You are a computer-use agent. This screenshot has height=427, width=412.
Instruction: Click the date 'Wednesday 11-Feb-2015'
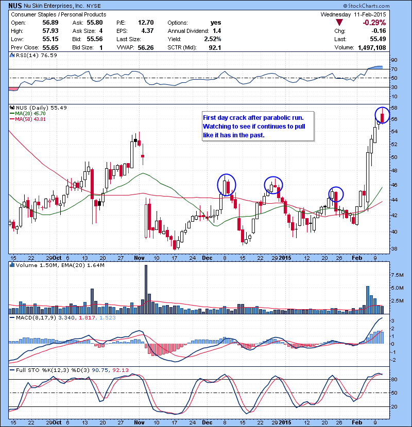click(x=353, y=14)
